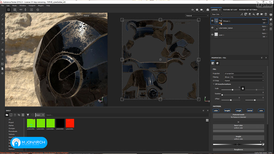Take a viewport screenshot with camera icon
274x154 pixels.
[207, 10]
